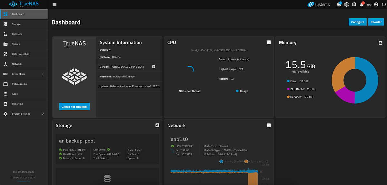Click the blue Usage legend dot

[x=237, y=91]
